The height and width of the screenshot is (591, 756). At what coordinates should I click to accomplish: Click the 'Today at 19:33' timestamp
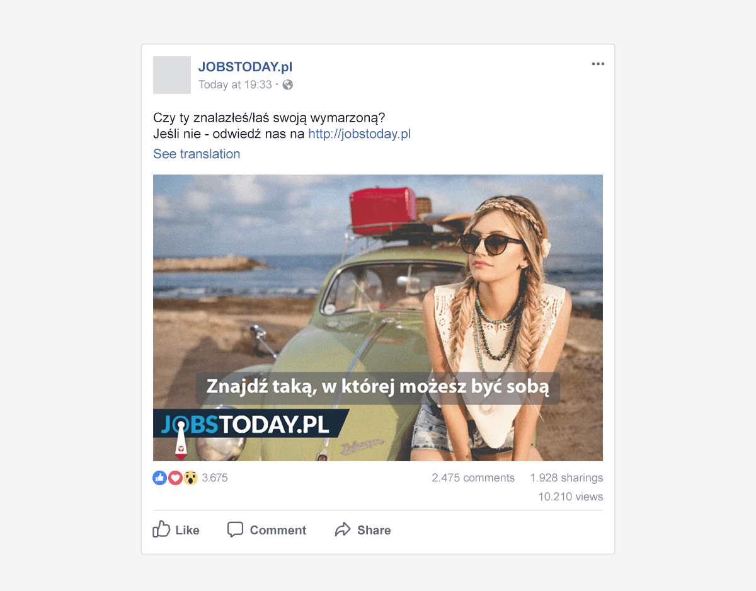235,84
